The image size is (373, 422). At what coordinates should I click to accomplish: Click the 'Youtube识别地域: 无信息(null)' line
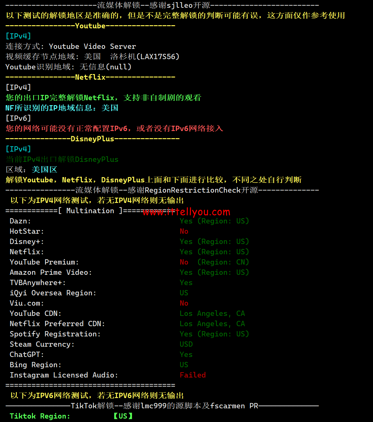tap(68, 67)
